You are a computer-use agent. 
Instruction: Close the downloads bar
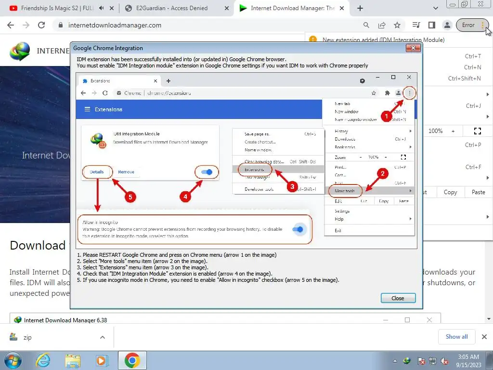(x=484, y=337)
